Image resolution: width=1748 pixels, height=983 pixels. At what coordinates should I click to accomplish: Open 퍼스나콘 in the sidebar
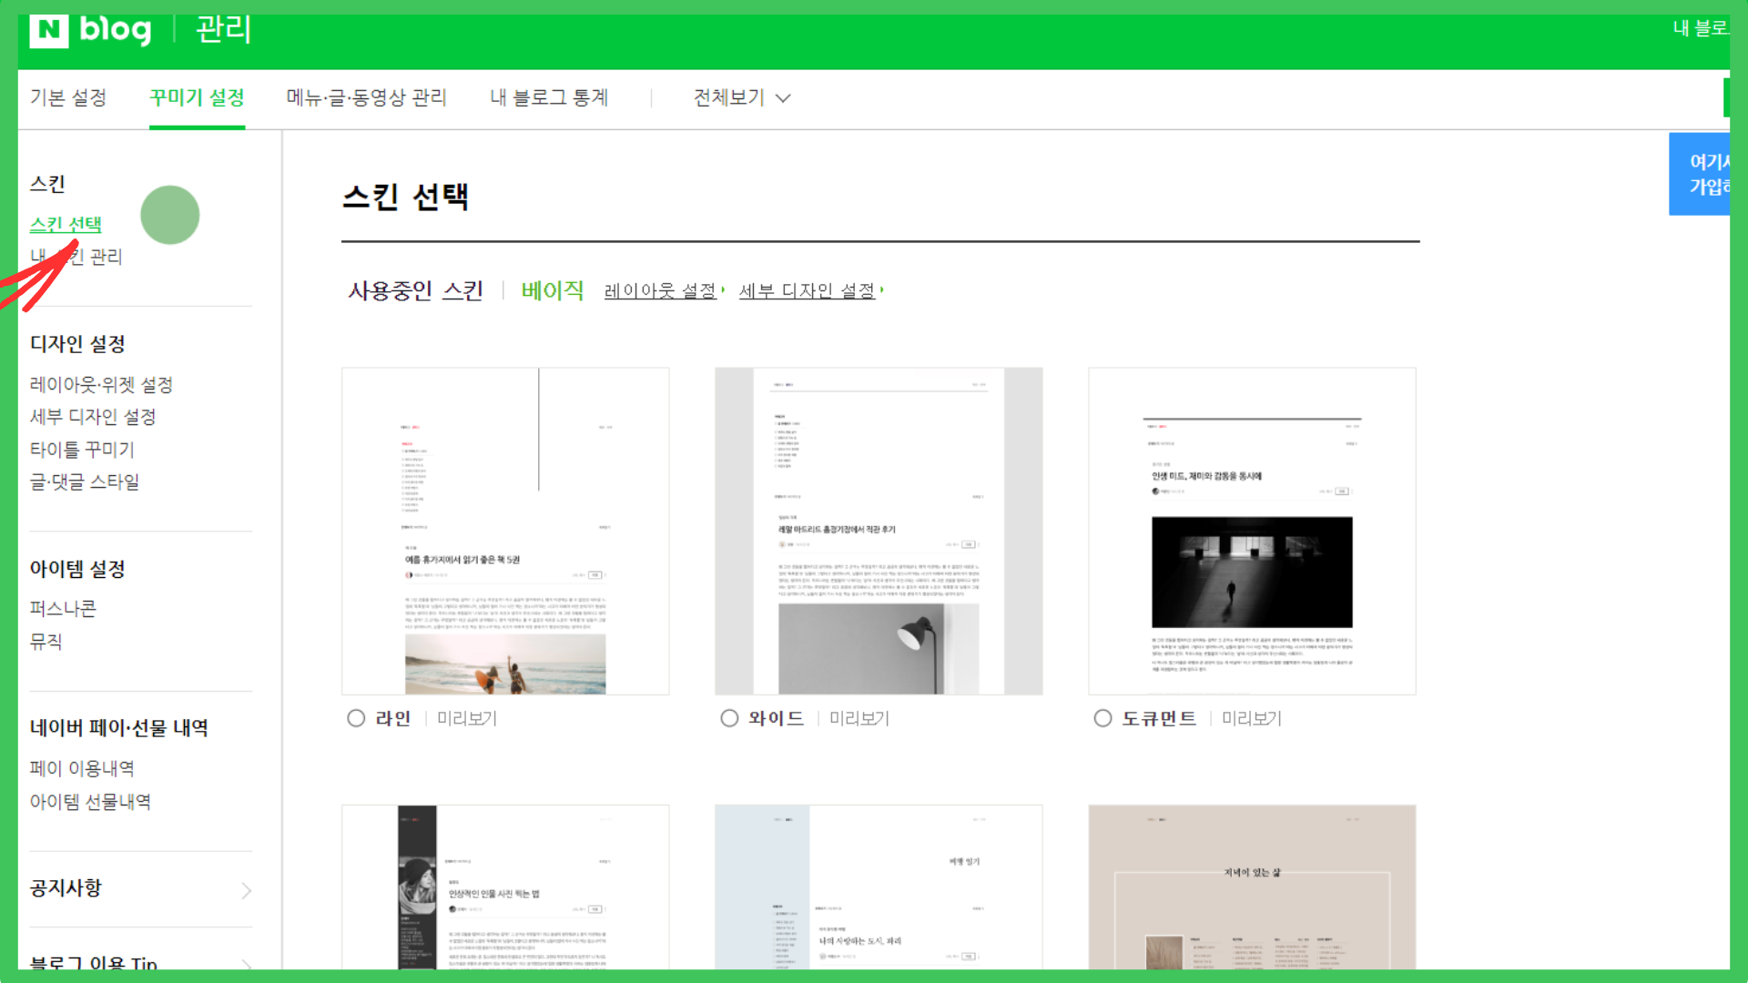tap(63, 608)
